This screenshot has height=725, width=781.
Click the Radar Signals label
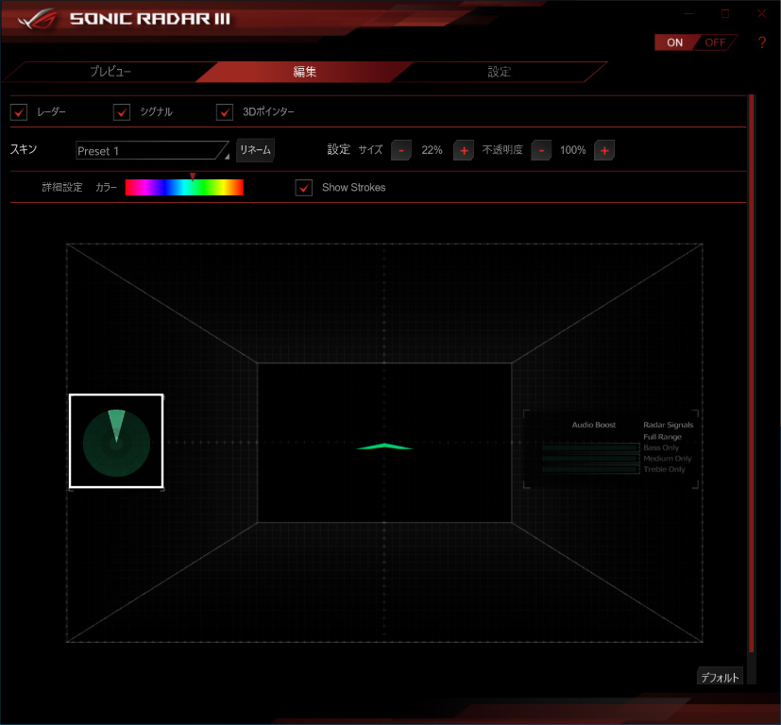click(668, 425)
